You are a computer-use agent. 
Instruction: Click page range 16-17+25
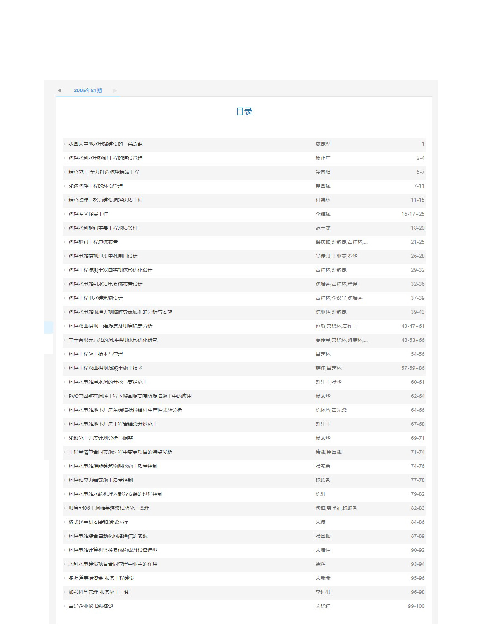(413, 214)
